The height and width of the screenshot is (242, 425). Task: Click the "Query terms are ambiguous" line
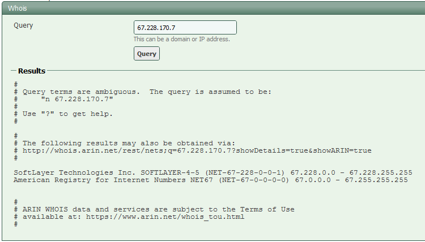coord(147,92)
